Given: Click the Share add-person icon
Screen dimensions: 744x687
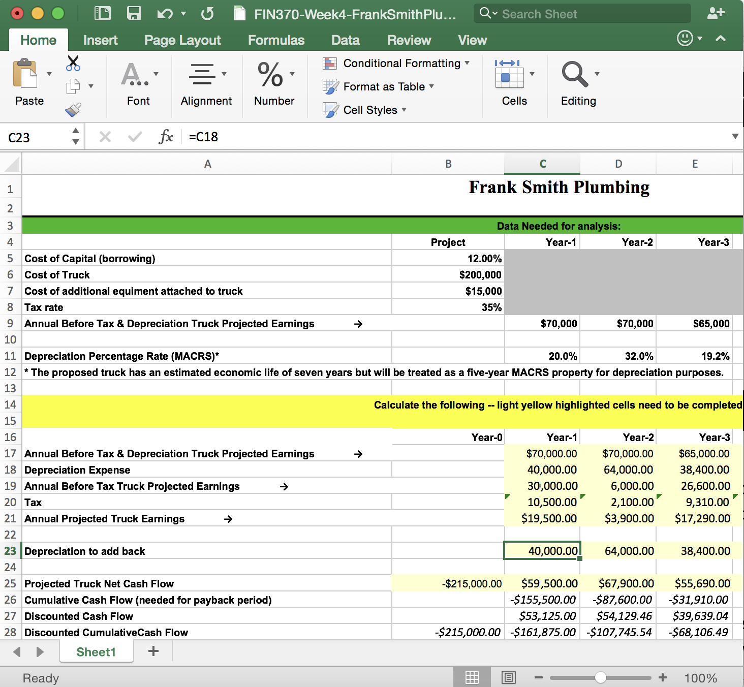Looking at the screenshot, I should point(716,13).
